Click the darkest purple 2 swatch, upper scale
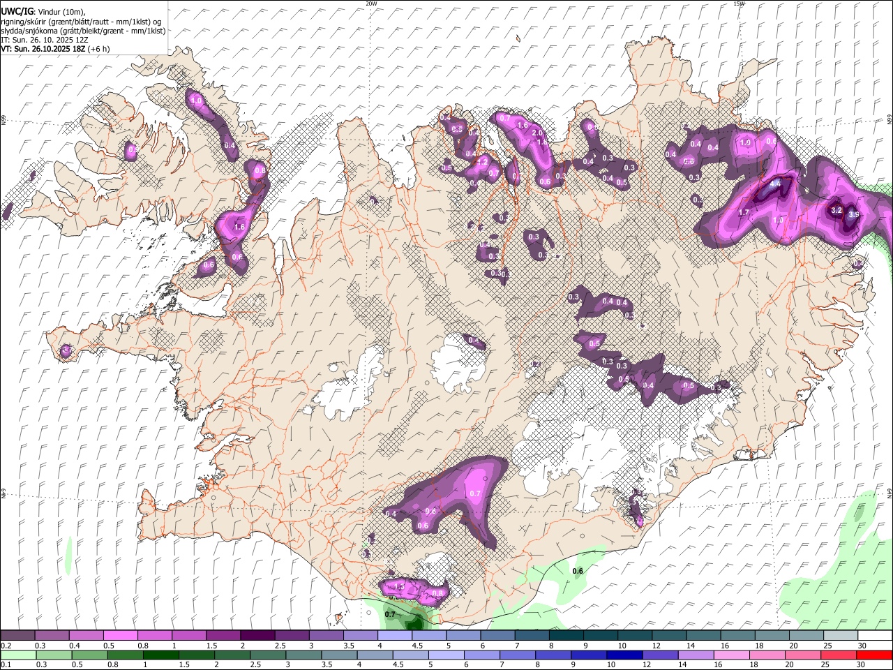Viewport: 893px width, 670px height. (257, 636)
